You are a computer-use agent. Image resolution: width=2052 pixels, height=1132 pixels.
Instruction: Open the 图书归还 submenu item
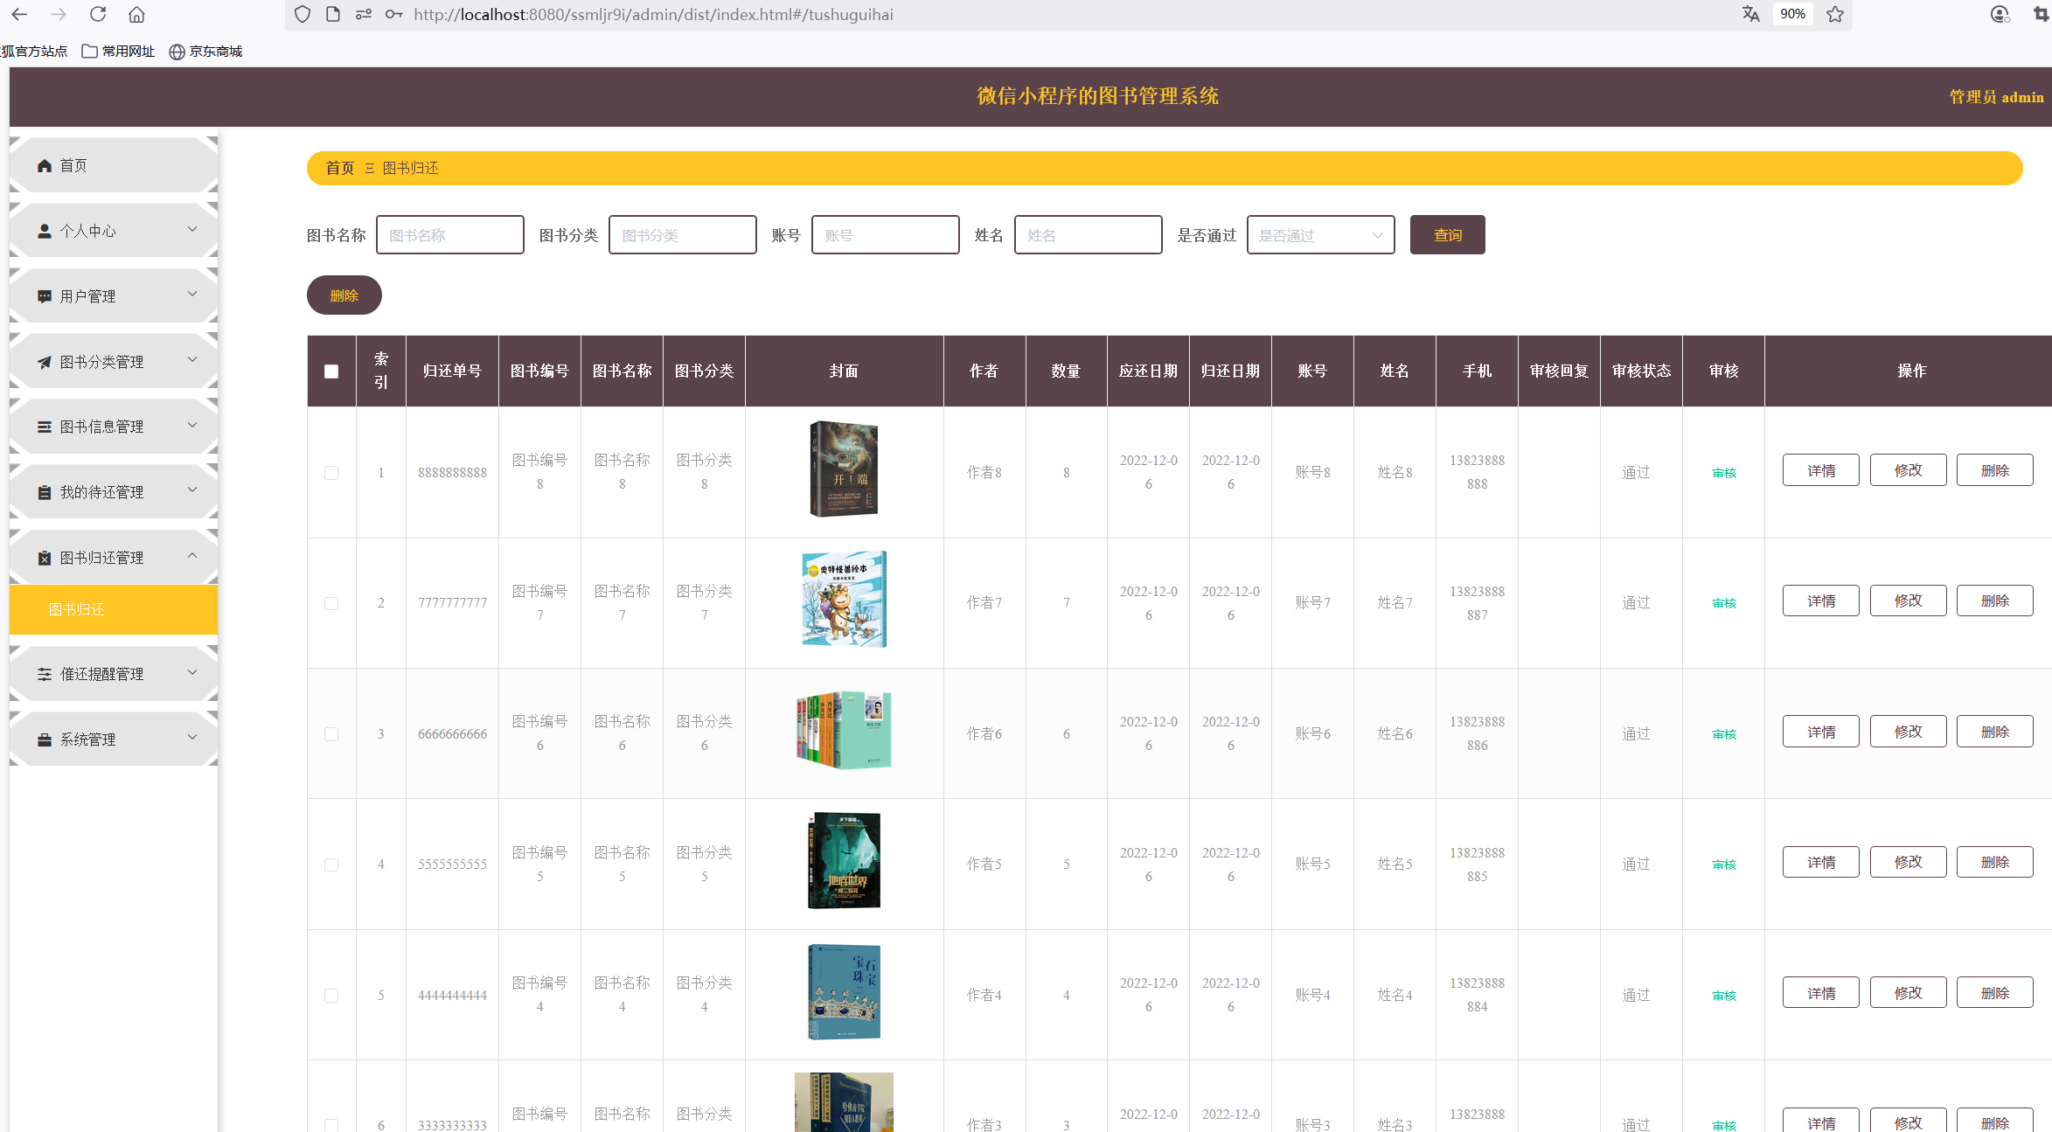coord(77,609)
